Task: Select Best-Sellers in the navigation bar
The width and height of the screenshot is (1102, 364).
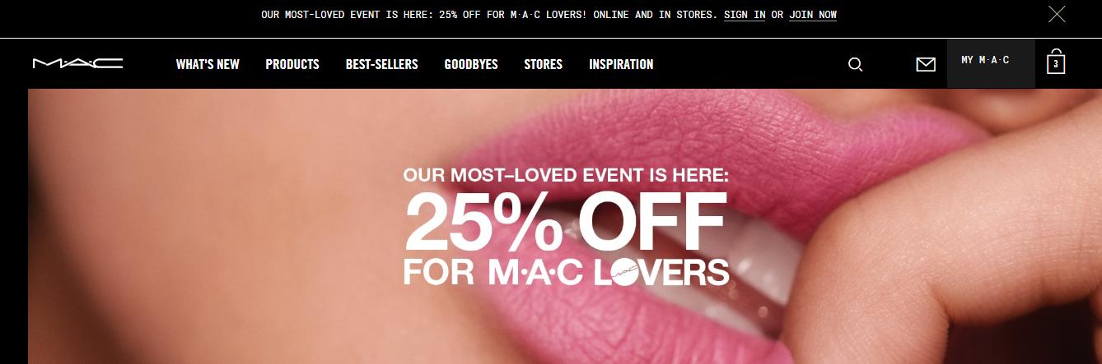Action: coord(381,64)
